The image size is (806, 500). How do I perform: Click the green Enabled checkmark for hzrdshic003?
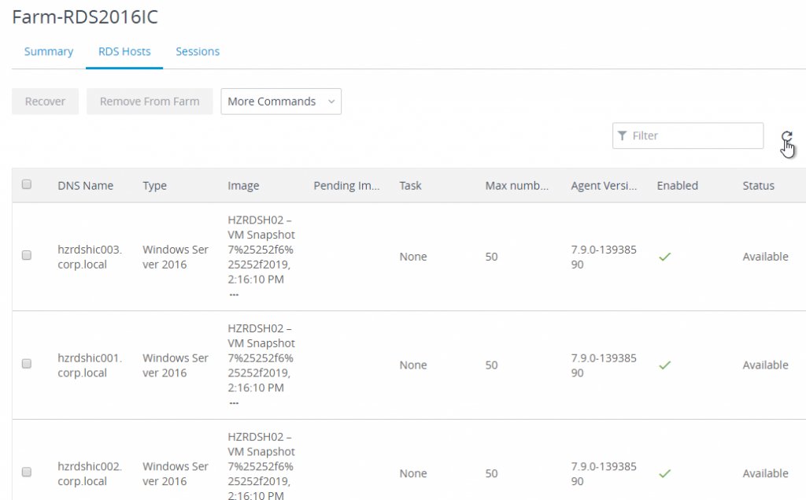664,256
